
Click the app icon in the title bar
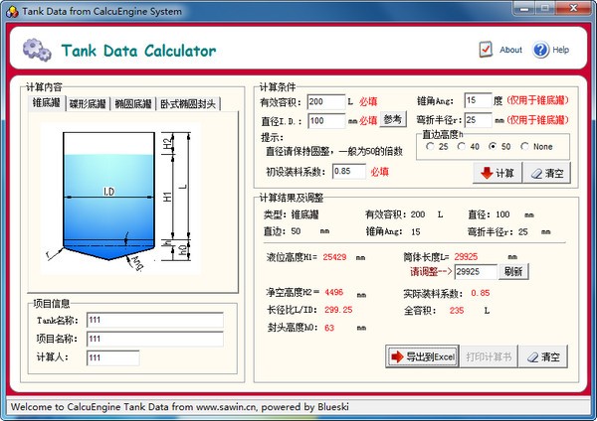point(11,10)
